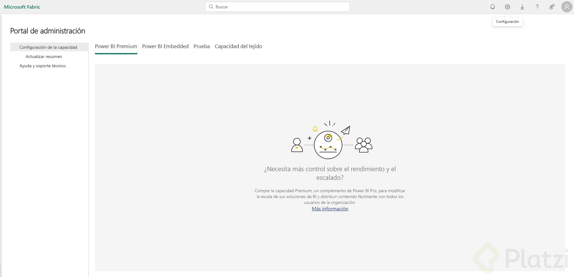Open the user account avatar
The image size is (574, 277).
(567, 7)
